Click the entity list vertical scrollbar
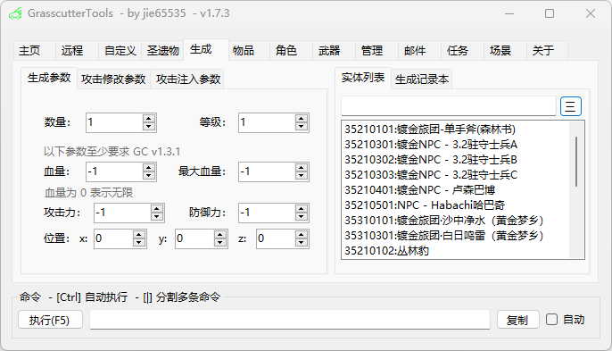The image size is (612, 351). tap(576, 189)
